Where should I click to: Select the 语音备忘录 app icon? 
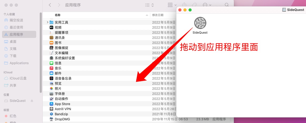(51, 78)
